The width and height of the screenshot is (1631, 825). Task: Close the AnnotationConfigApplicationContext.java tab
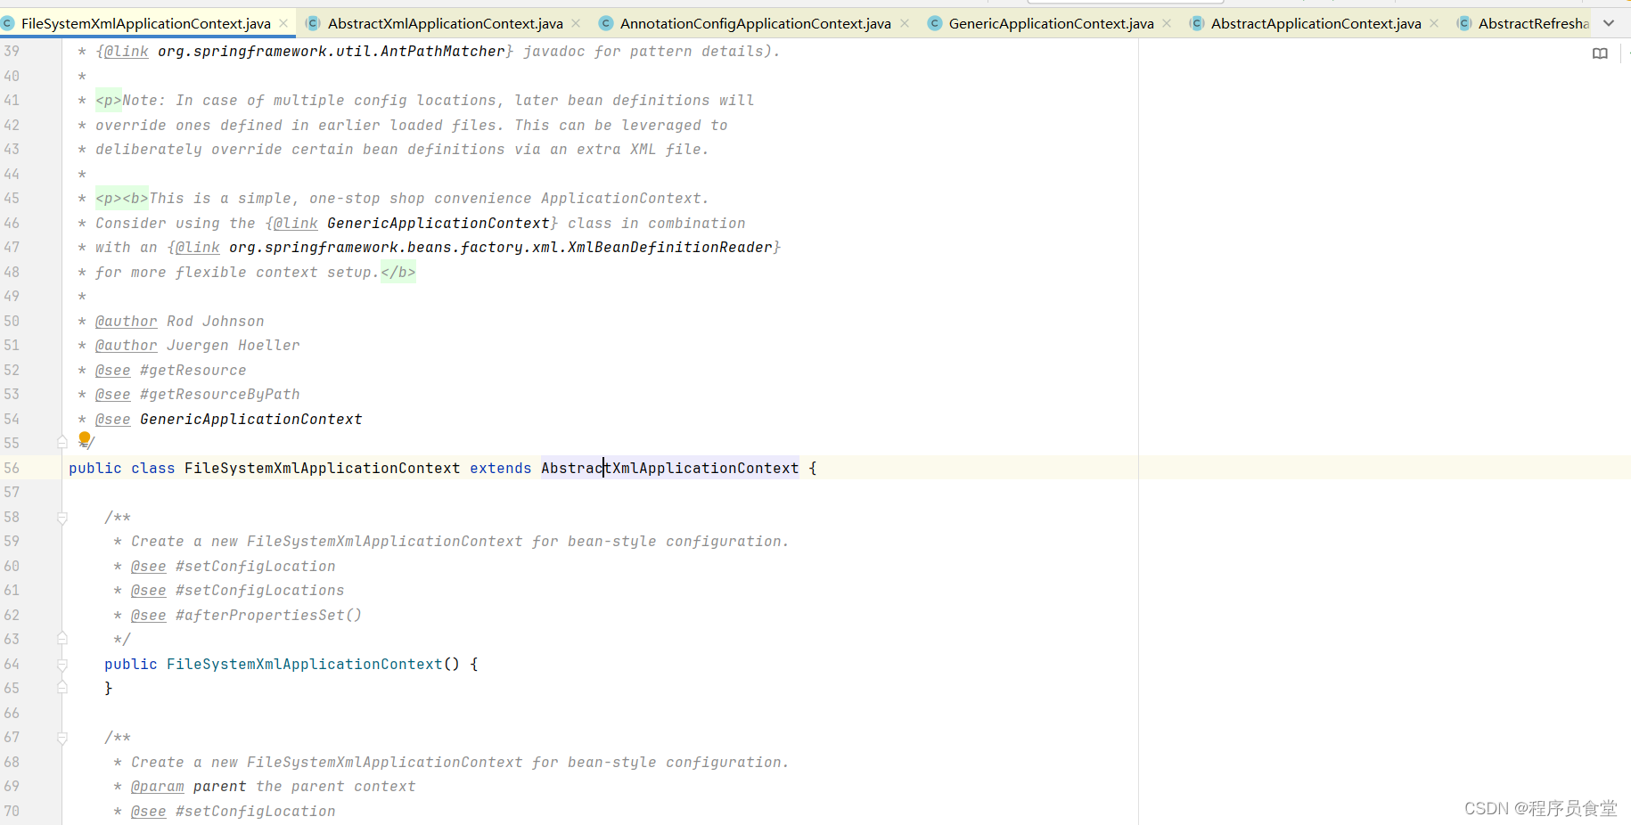905,22
